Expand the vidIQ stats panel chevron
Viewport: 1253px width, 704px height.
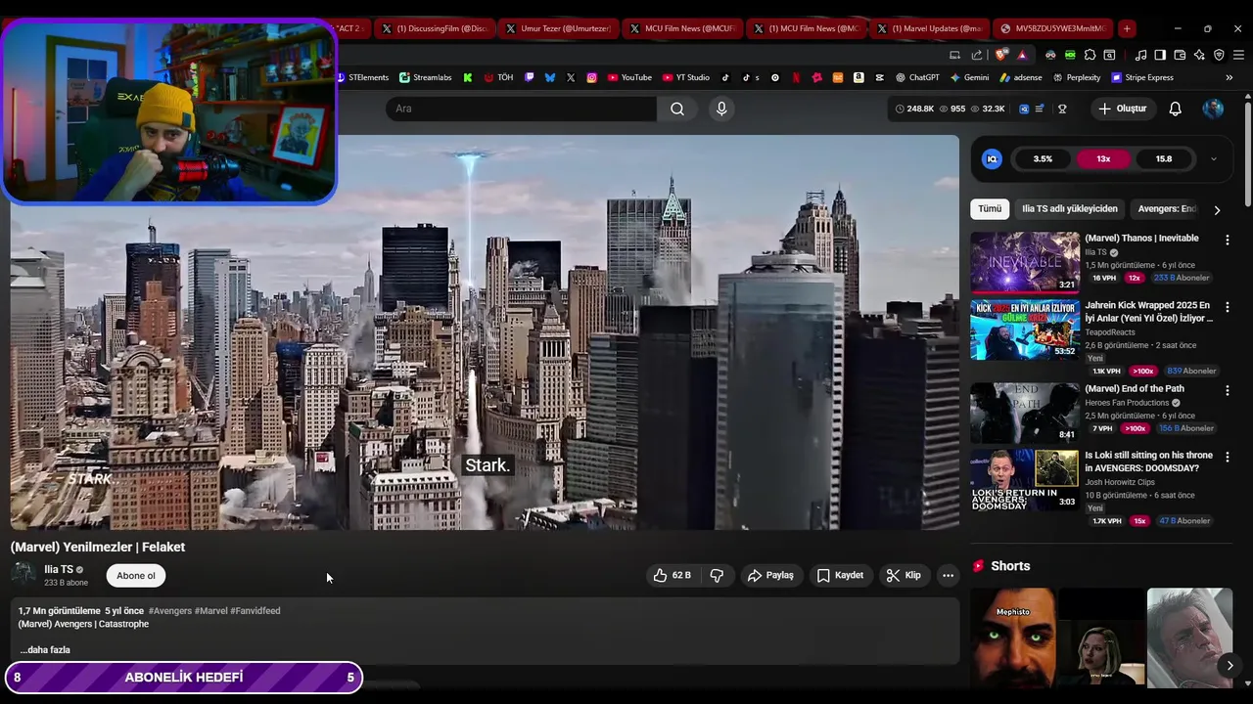[x=1214, y=158]
